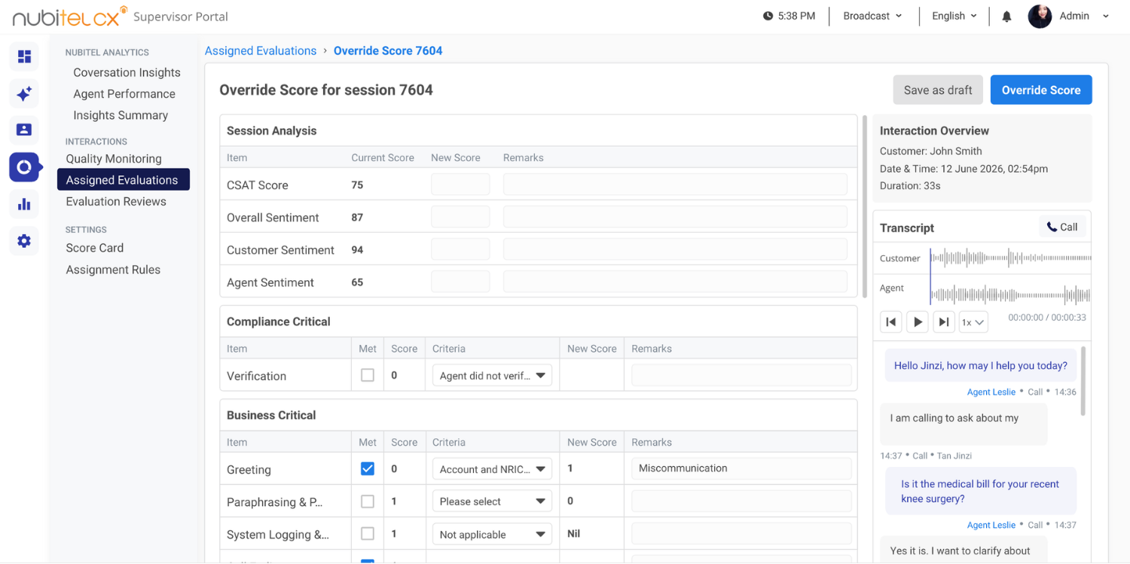The height and width of the screenshot is (564, 1130).
Task: Skip to next in transcript player
Action: point(944,322)
